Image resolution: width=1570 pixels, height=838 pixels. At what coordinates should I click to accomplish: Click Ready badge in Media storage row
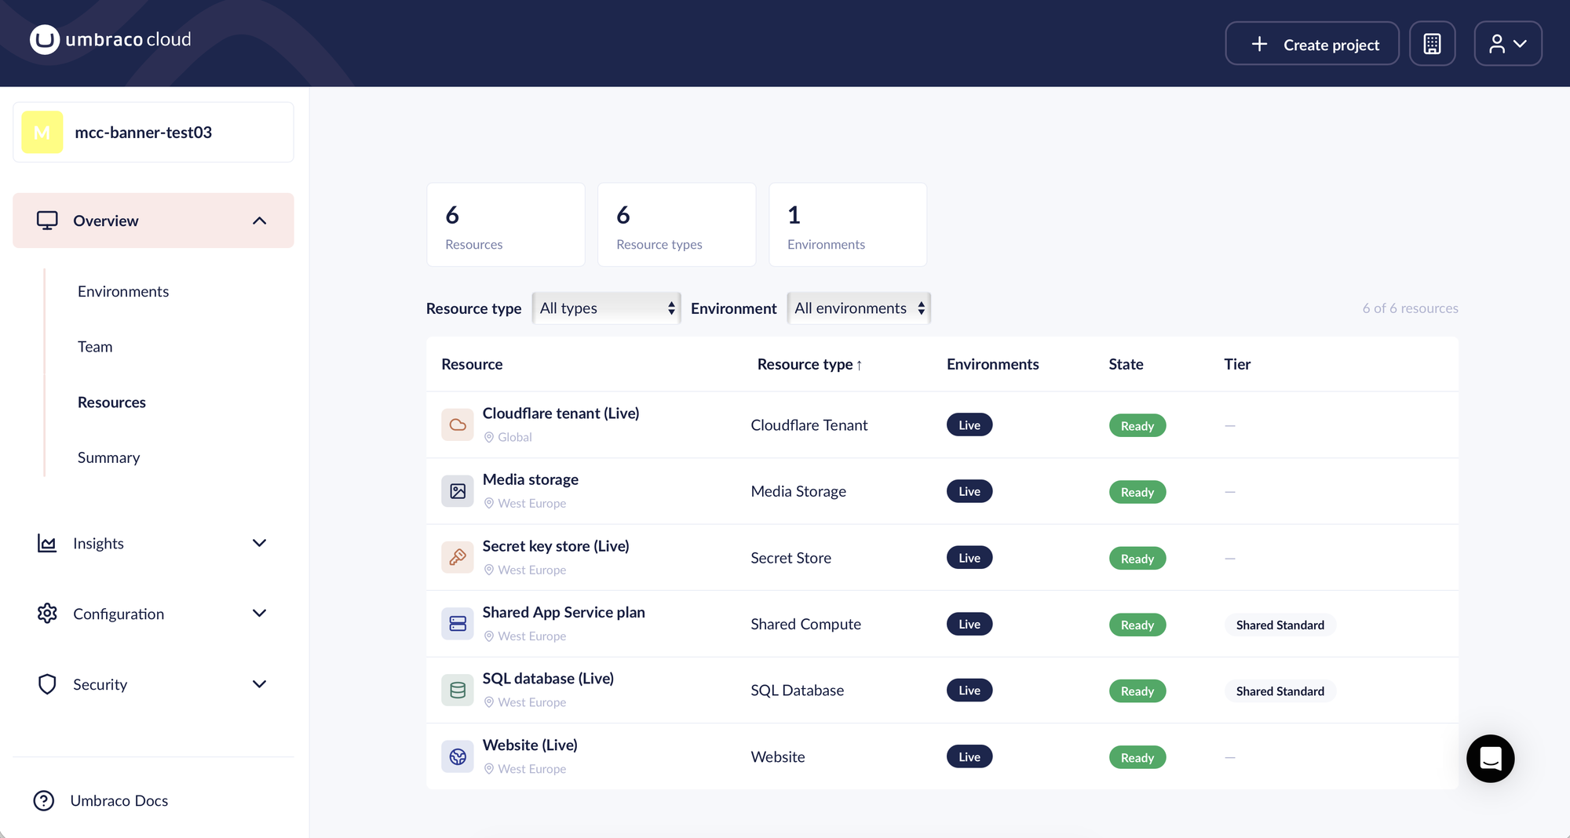1137,492
